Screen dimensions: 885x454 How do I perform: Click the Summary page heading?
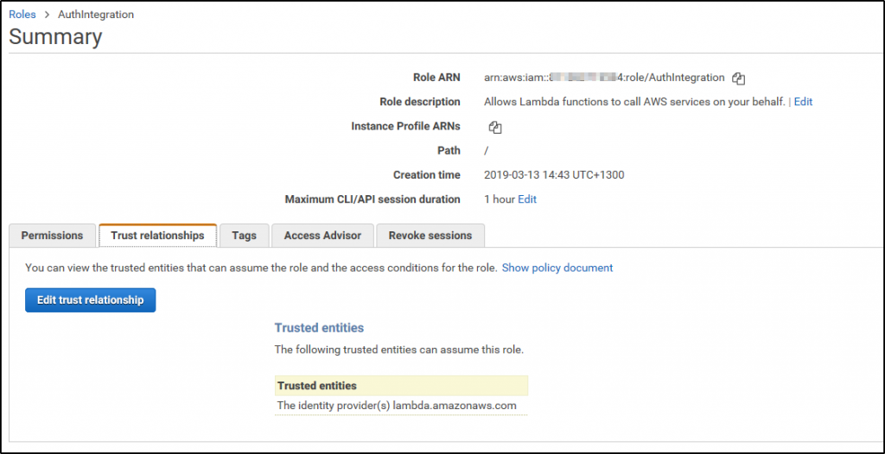55,37
